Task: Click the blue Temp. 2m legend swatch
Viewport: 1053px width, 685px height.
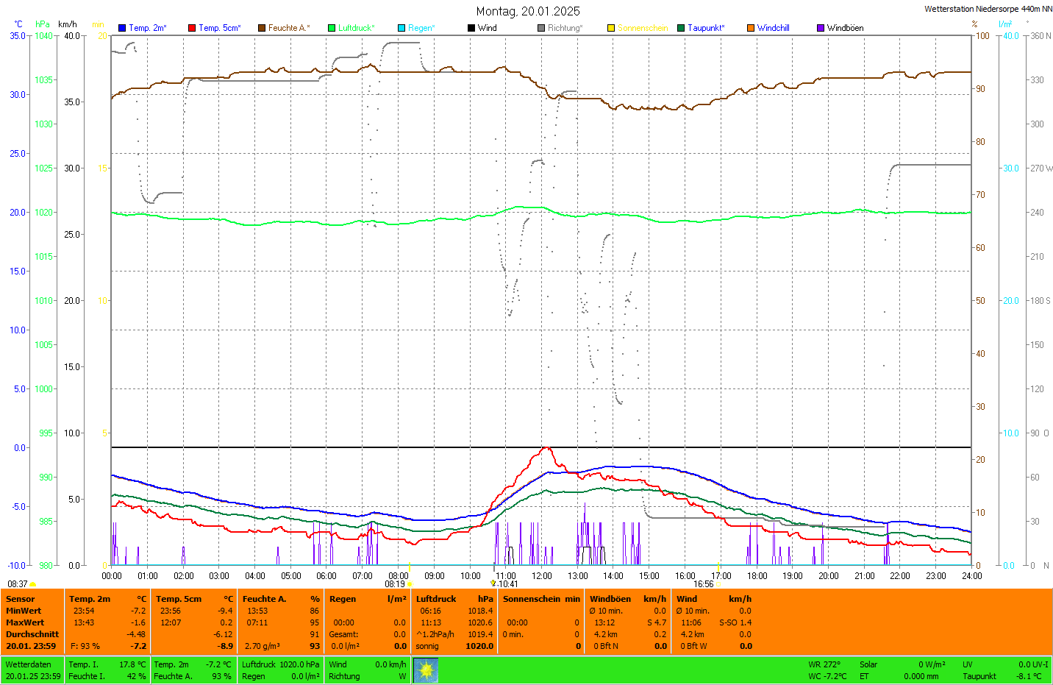Action: (x=122, y=28)
